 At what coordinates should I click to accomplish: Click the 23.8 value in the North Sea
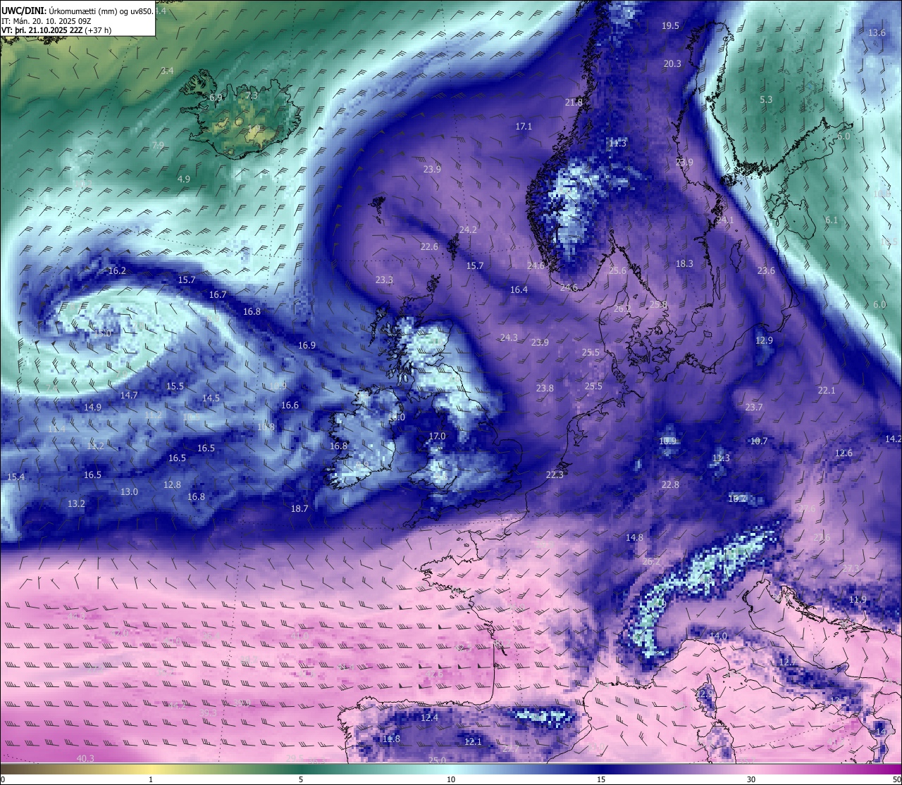click(545, 388)
